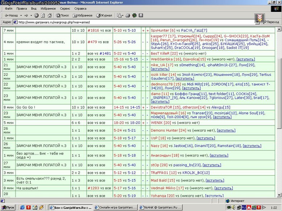The width and height of the screenshot is (282, 211).
Task: Open the Home page icon
Action: [49, 16]
